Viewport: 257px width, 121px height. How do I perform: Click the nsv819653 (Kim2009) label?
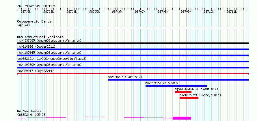(x=162, y=83)
